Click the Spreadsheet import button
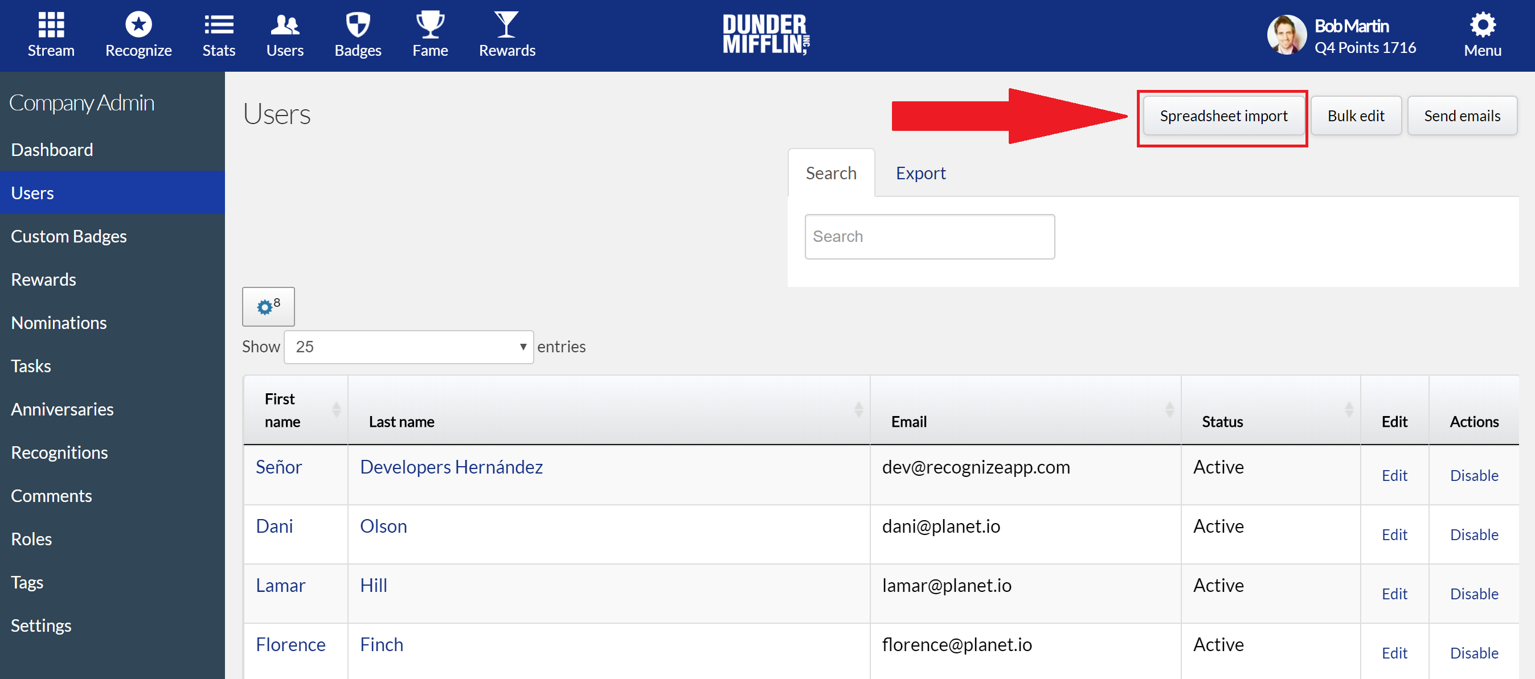1535x679 pixels. pyautogui.click(x=1223, y=116)
